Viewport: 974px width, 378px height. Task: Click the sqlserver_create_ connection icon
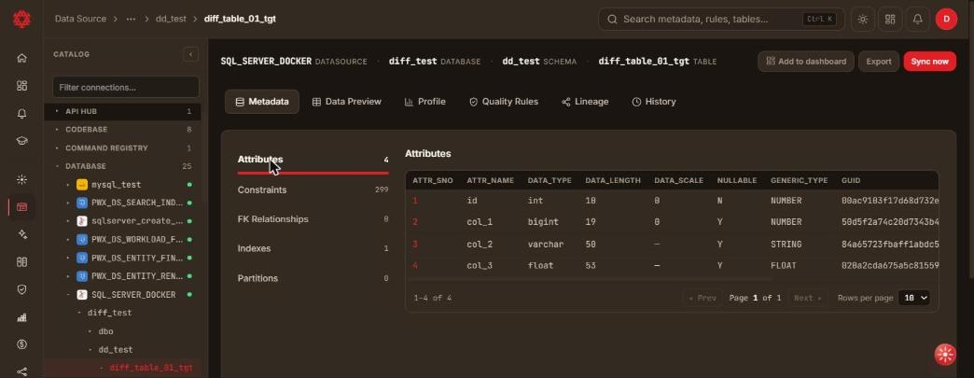[82, 221]
